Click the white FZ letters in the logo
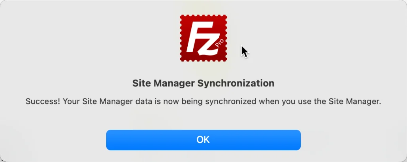The height and width of the screenshot is (162, 407). pos(203,37)
